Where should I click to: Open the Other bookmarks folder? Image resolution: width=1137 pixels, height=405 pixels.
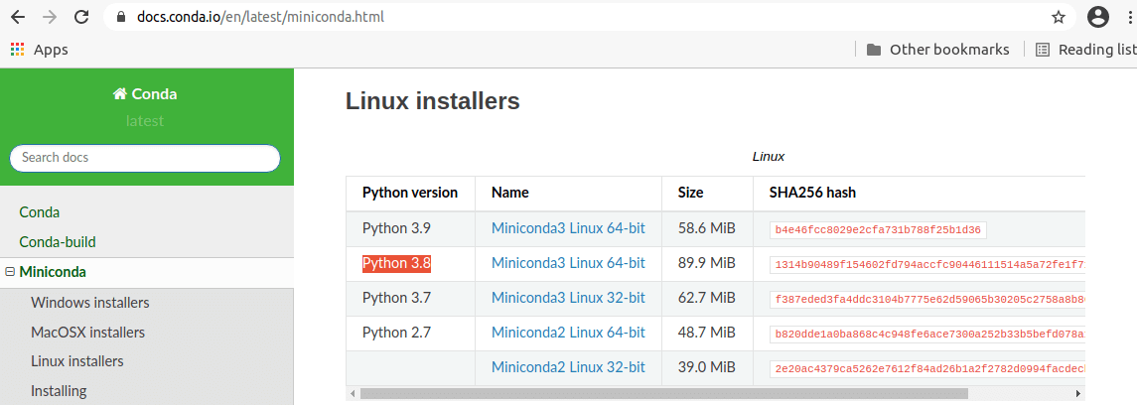click(x=937, y=50)
